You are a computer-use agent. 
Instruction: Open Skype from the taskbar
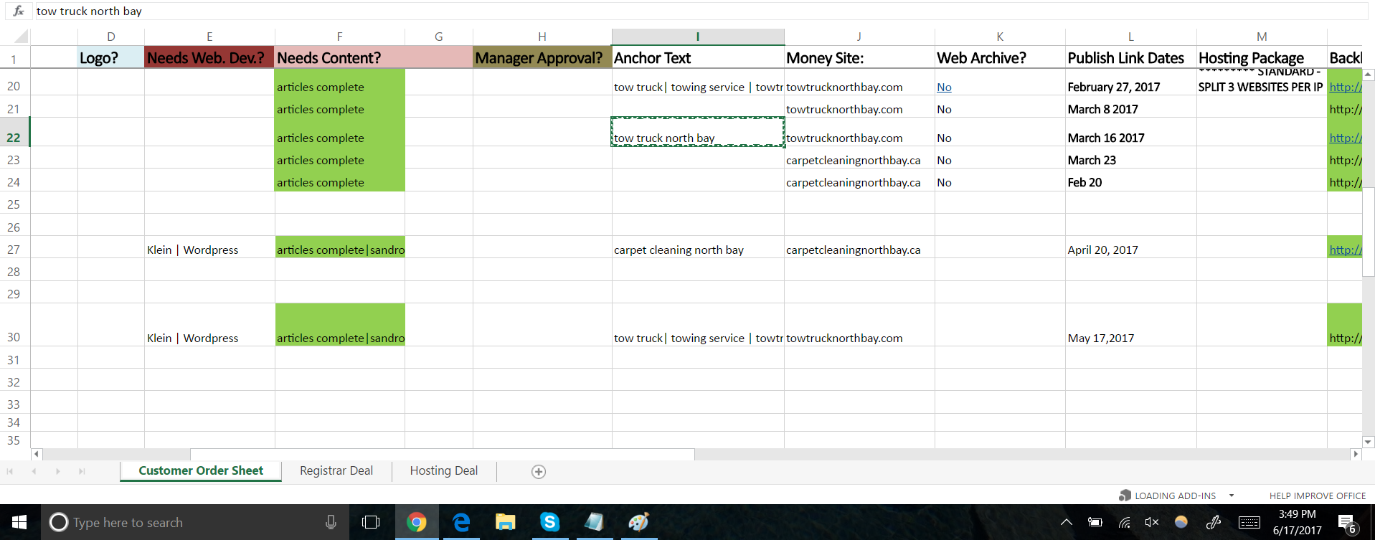point(549,522)
